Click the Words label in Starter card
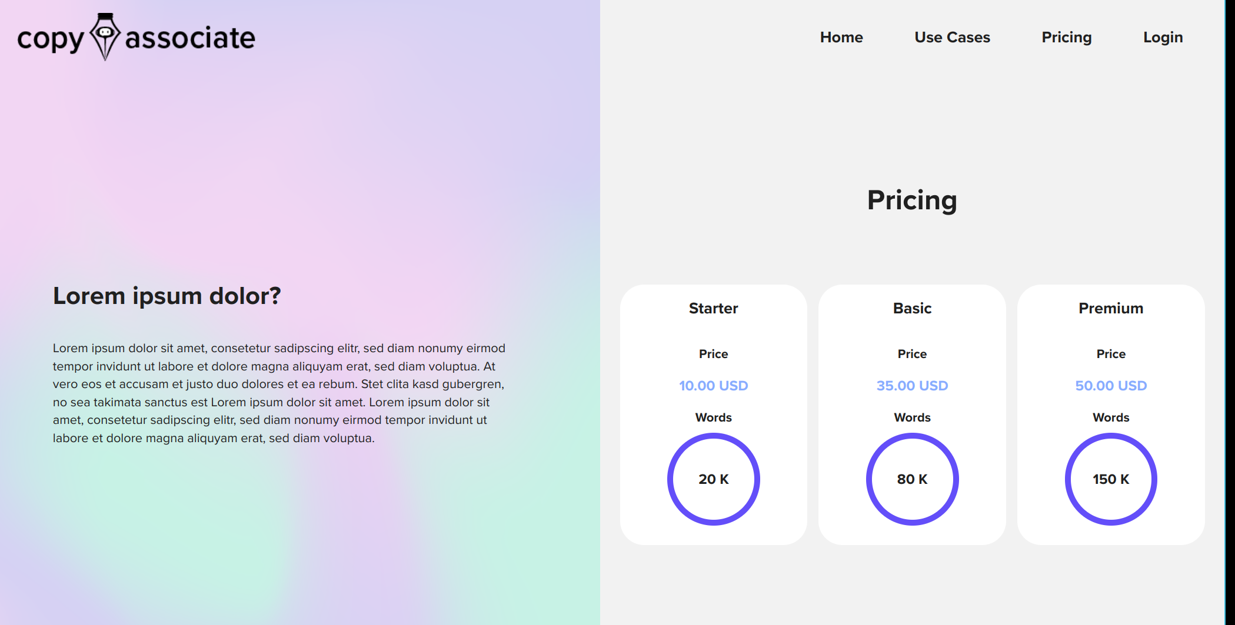 coord(713,417)
